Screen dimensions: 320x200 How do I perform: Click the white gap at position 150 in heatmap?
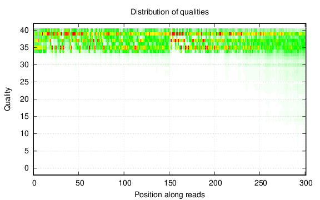(170, 41)
